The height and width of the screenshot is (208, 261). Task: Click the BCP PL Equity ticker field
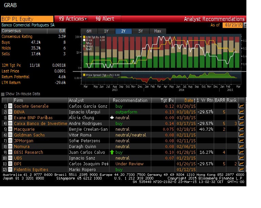click(27, 19)
